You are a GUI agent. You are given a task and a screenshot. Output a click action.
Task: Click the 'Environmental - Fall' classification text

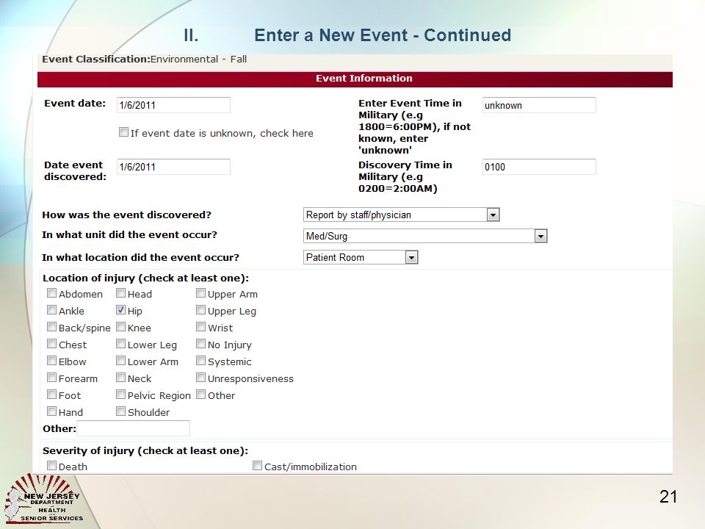198,59
